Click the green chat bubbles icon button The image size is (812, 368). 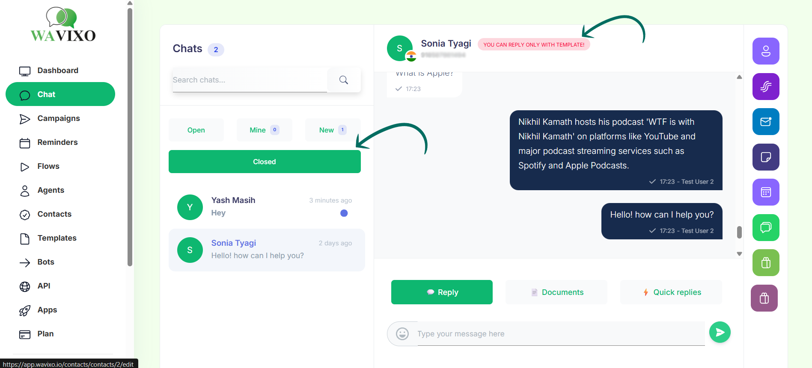(x=766, y=227)
